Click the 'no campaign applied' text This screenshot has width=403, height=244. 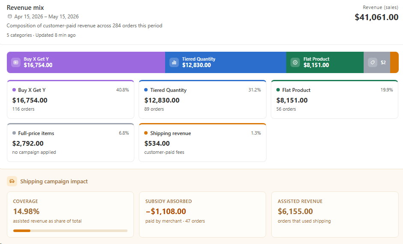tap(34, 152)
